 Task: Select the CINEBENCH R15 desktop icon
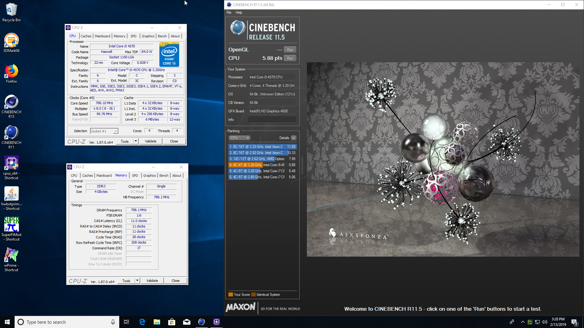click(x=11, y=106)
